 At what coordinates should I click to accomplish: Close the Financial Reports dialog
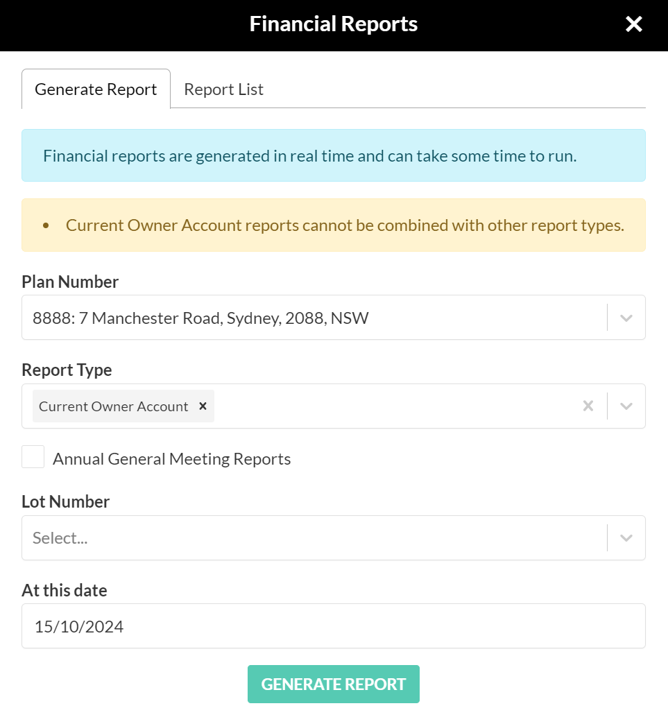click(634, 24)
